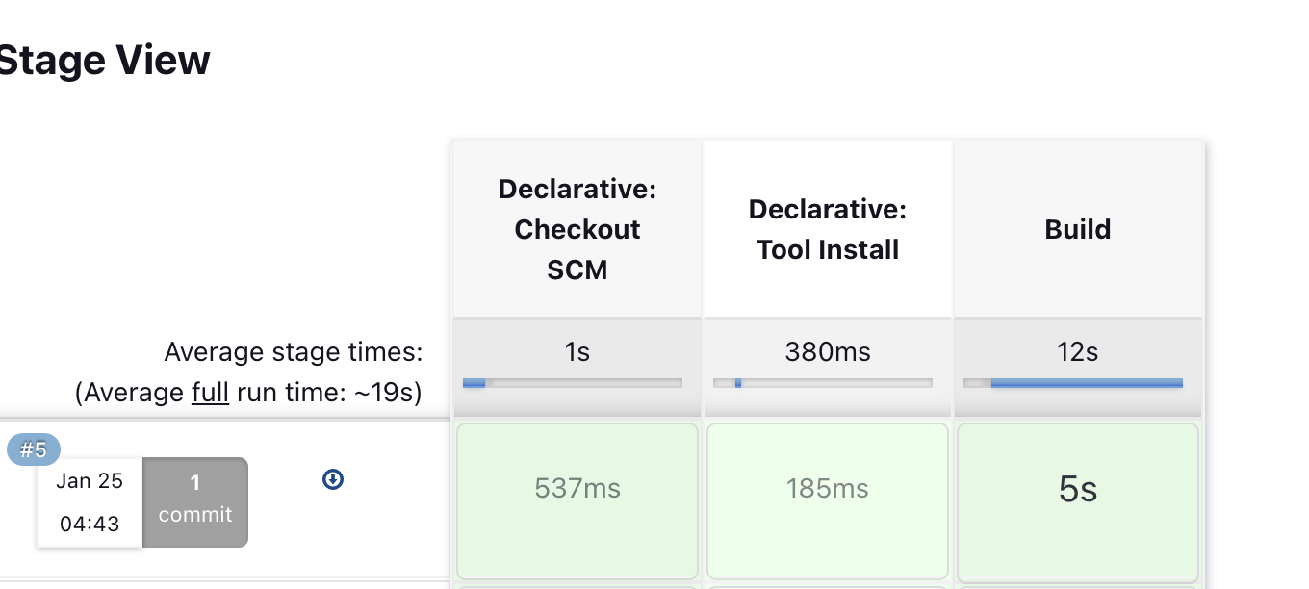
Task: Click the Jan 25 04:43 build date
Action: 90,502
